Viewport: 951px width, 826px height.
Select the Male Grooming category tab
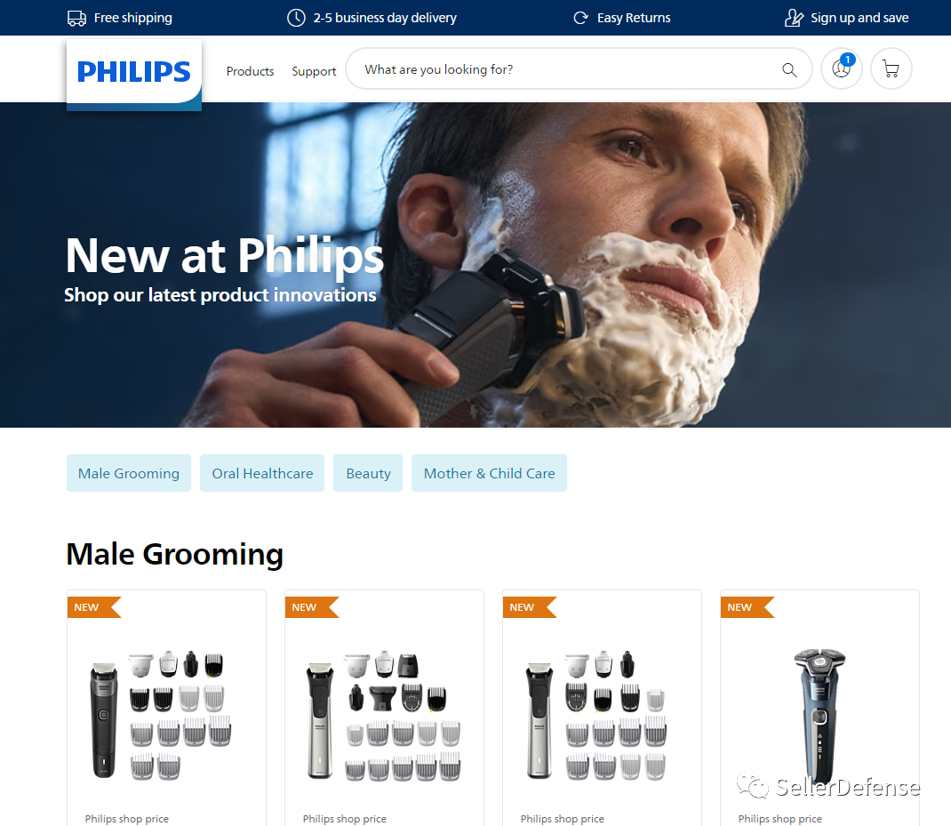129,473
